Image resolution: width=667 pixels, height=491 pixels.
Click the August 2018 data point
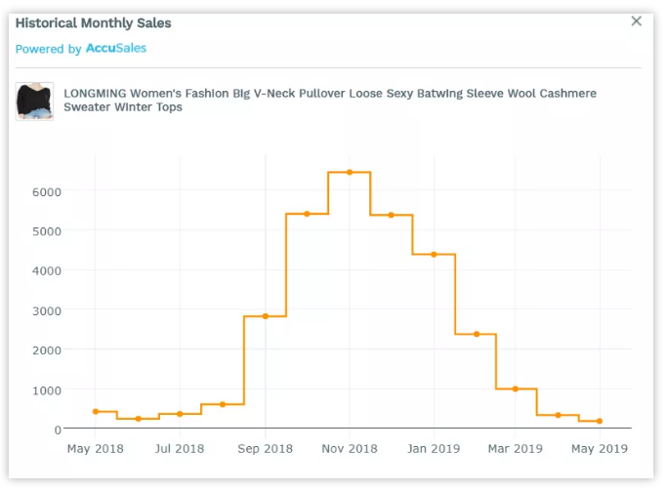(x=223, y=404)
